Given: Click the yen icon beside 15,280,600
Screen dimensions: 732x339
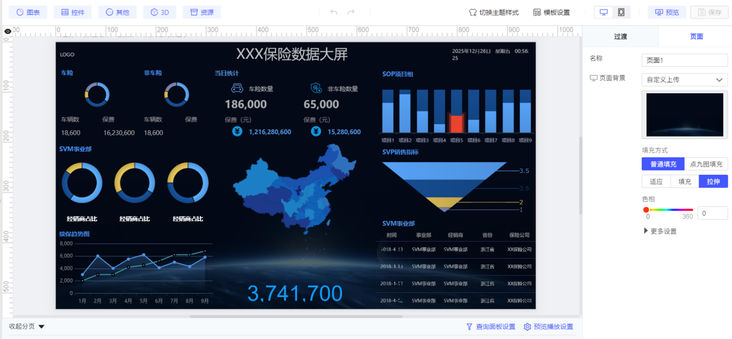Looking at the screenshot, I should click(x=316, y=131).
